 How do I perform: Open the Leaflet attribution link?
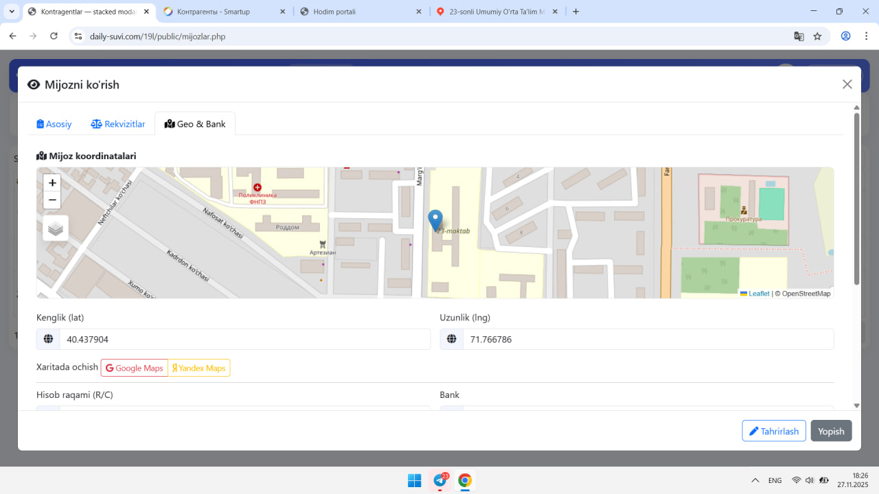[x=758, y=294]
